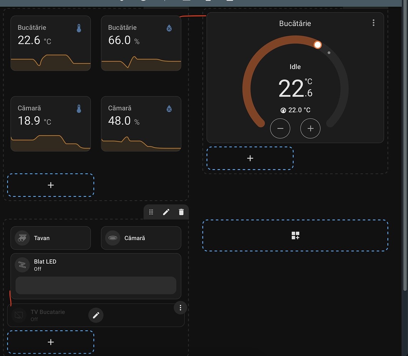Toggle the Cămară light card
The width and height of the screenshot is (408, 356).
[x=141, y=238]
